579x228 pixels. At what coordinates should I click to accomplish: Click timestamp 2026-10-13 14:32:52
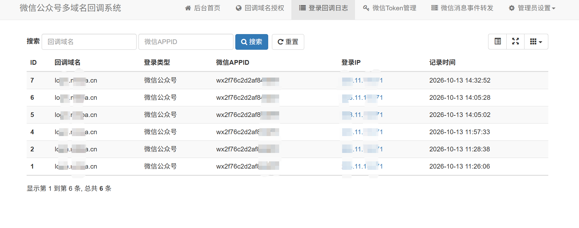pos(460,80)
